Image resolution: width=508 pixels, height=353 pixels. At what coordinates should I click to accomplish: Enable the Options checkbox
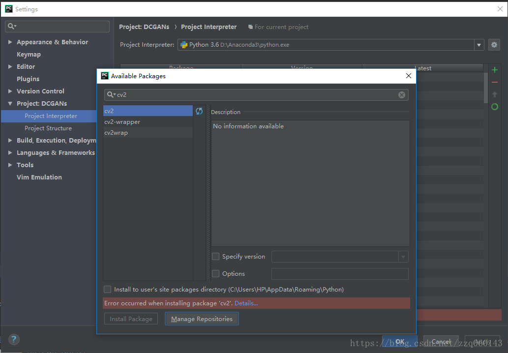[x=215, y=274]
